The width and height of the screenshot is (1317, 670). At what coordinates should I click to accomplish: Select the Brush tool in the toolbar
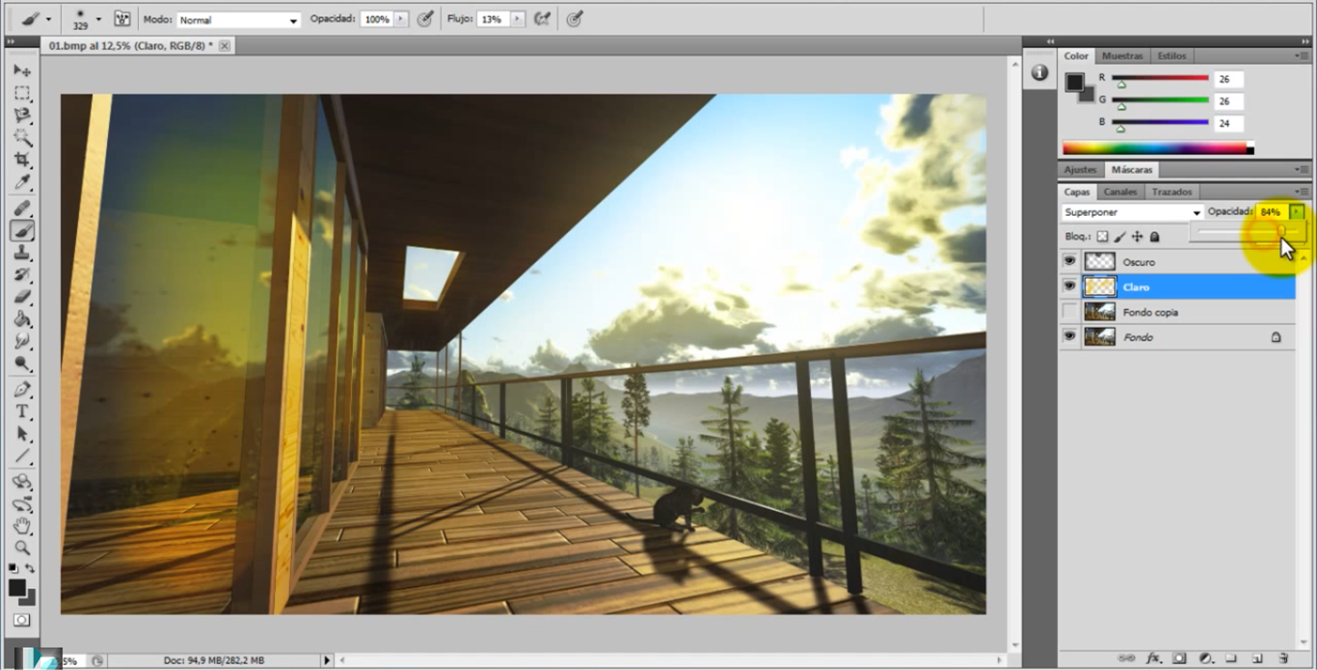coord(21,230)
